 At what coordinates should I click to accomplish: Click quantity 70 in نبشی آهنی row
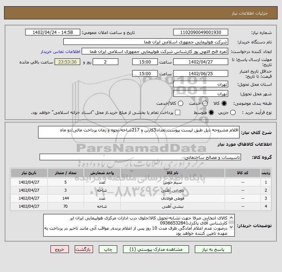click(x=66, y=206)
